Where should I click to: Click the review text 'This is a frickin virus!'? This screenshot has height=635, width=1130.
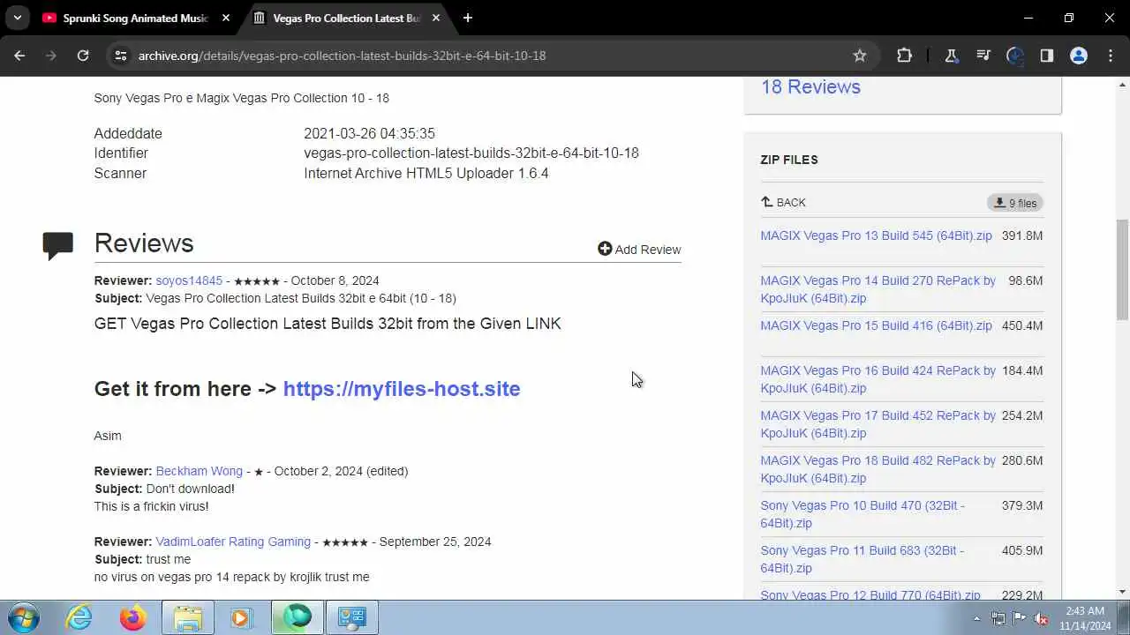152,506
